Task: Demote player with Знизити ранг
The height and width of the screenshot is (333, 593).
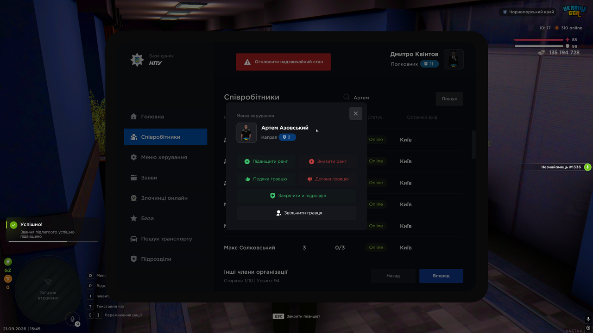Action: (x=328, y=161)
